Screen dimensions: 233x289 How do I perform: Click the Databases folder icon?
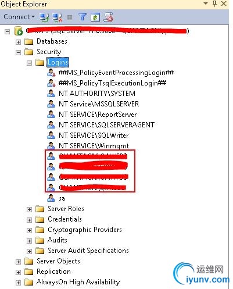click(x=29, y=41)
